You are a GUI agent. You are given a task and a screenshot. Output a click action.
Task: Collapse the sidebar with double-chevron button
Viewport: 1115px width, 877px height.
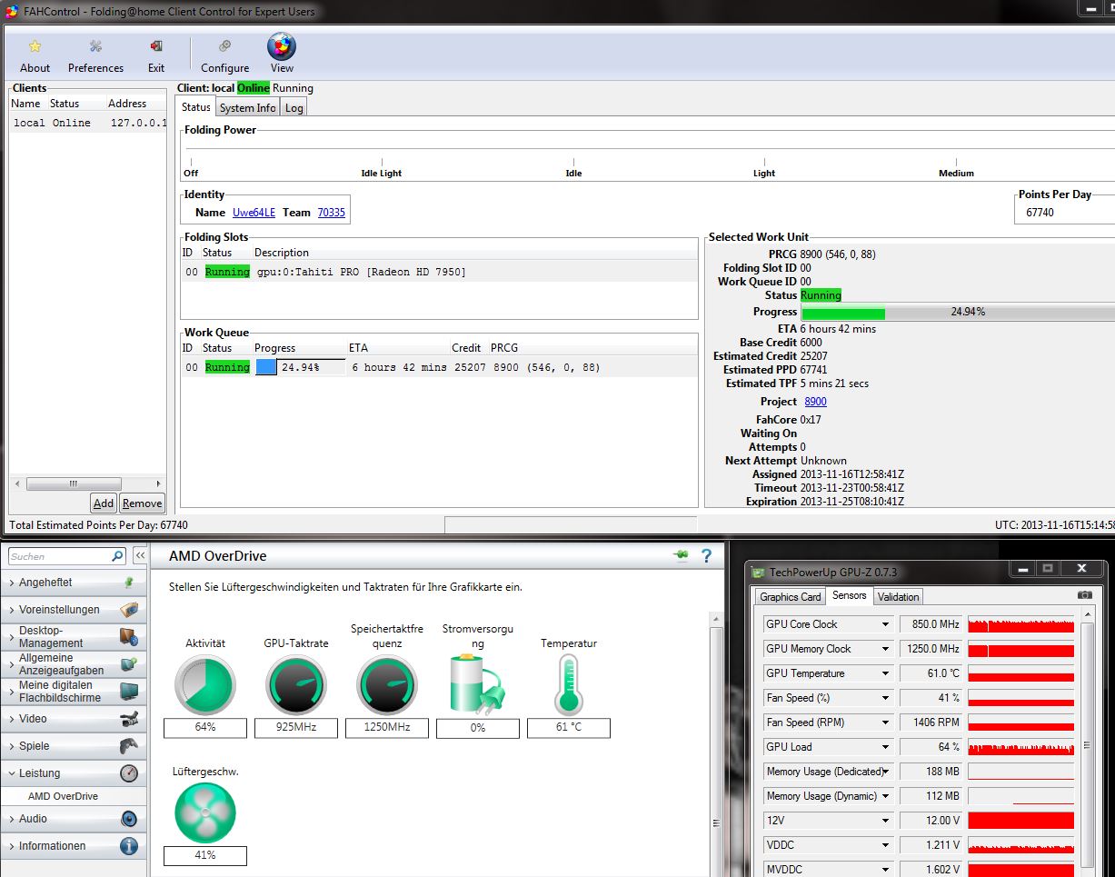click(x=140, y=555)
